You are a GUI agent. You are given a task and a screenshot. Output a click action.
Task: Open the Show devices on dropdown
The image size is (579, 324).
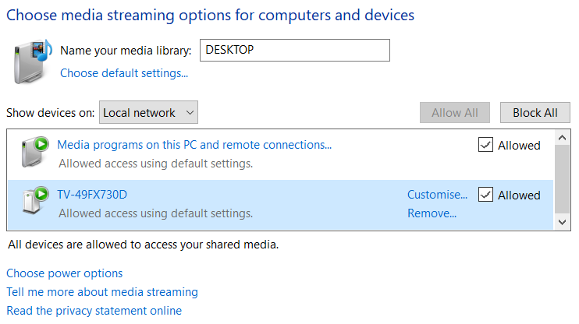tap(149, 113)
